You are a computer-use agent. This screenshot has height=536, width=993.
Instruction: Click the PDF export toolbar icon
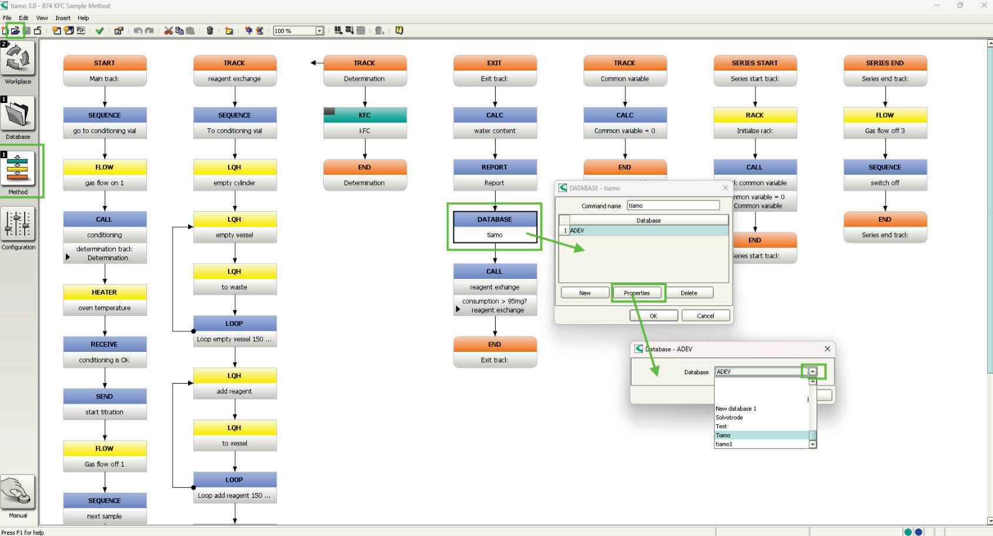click(x=81, y=31)
